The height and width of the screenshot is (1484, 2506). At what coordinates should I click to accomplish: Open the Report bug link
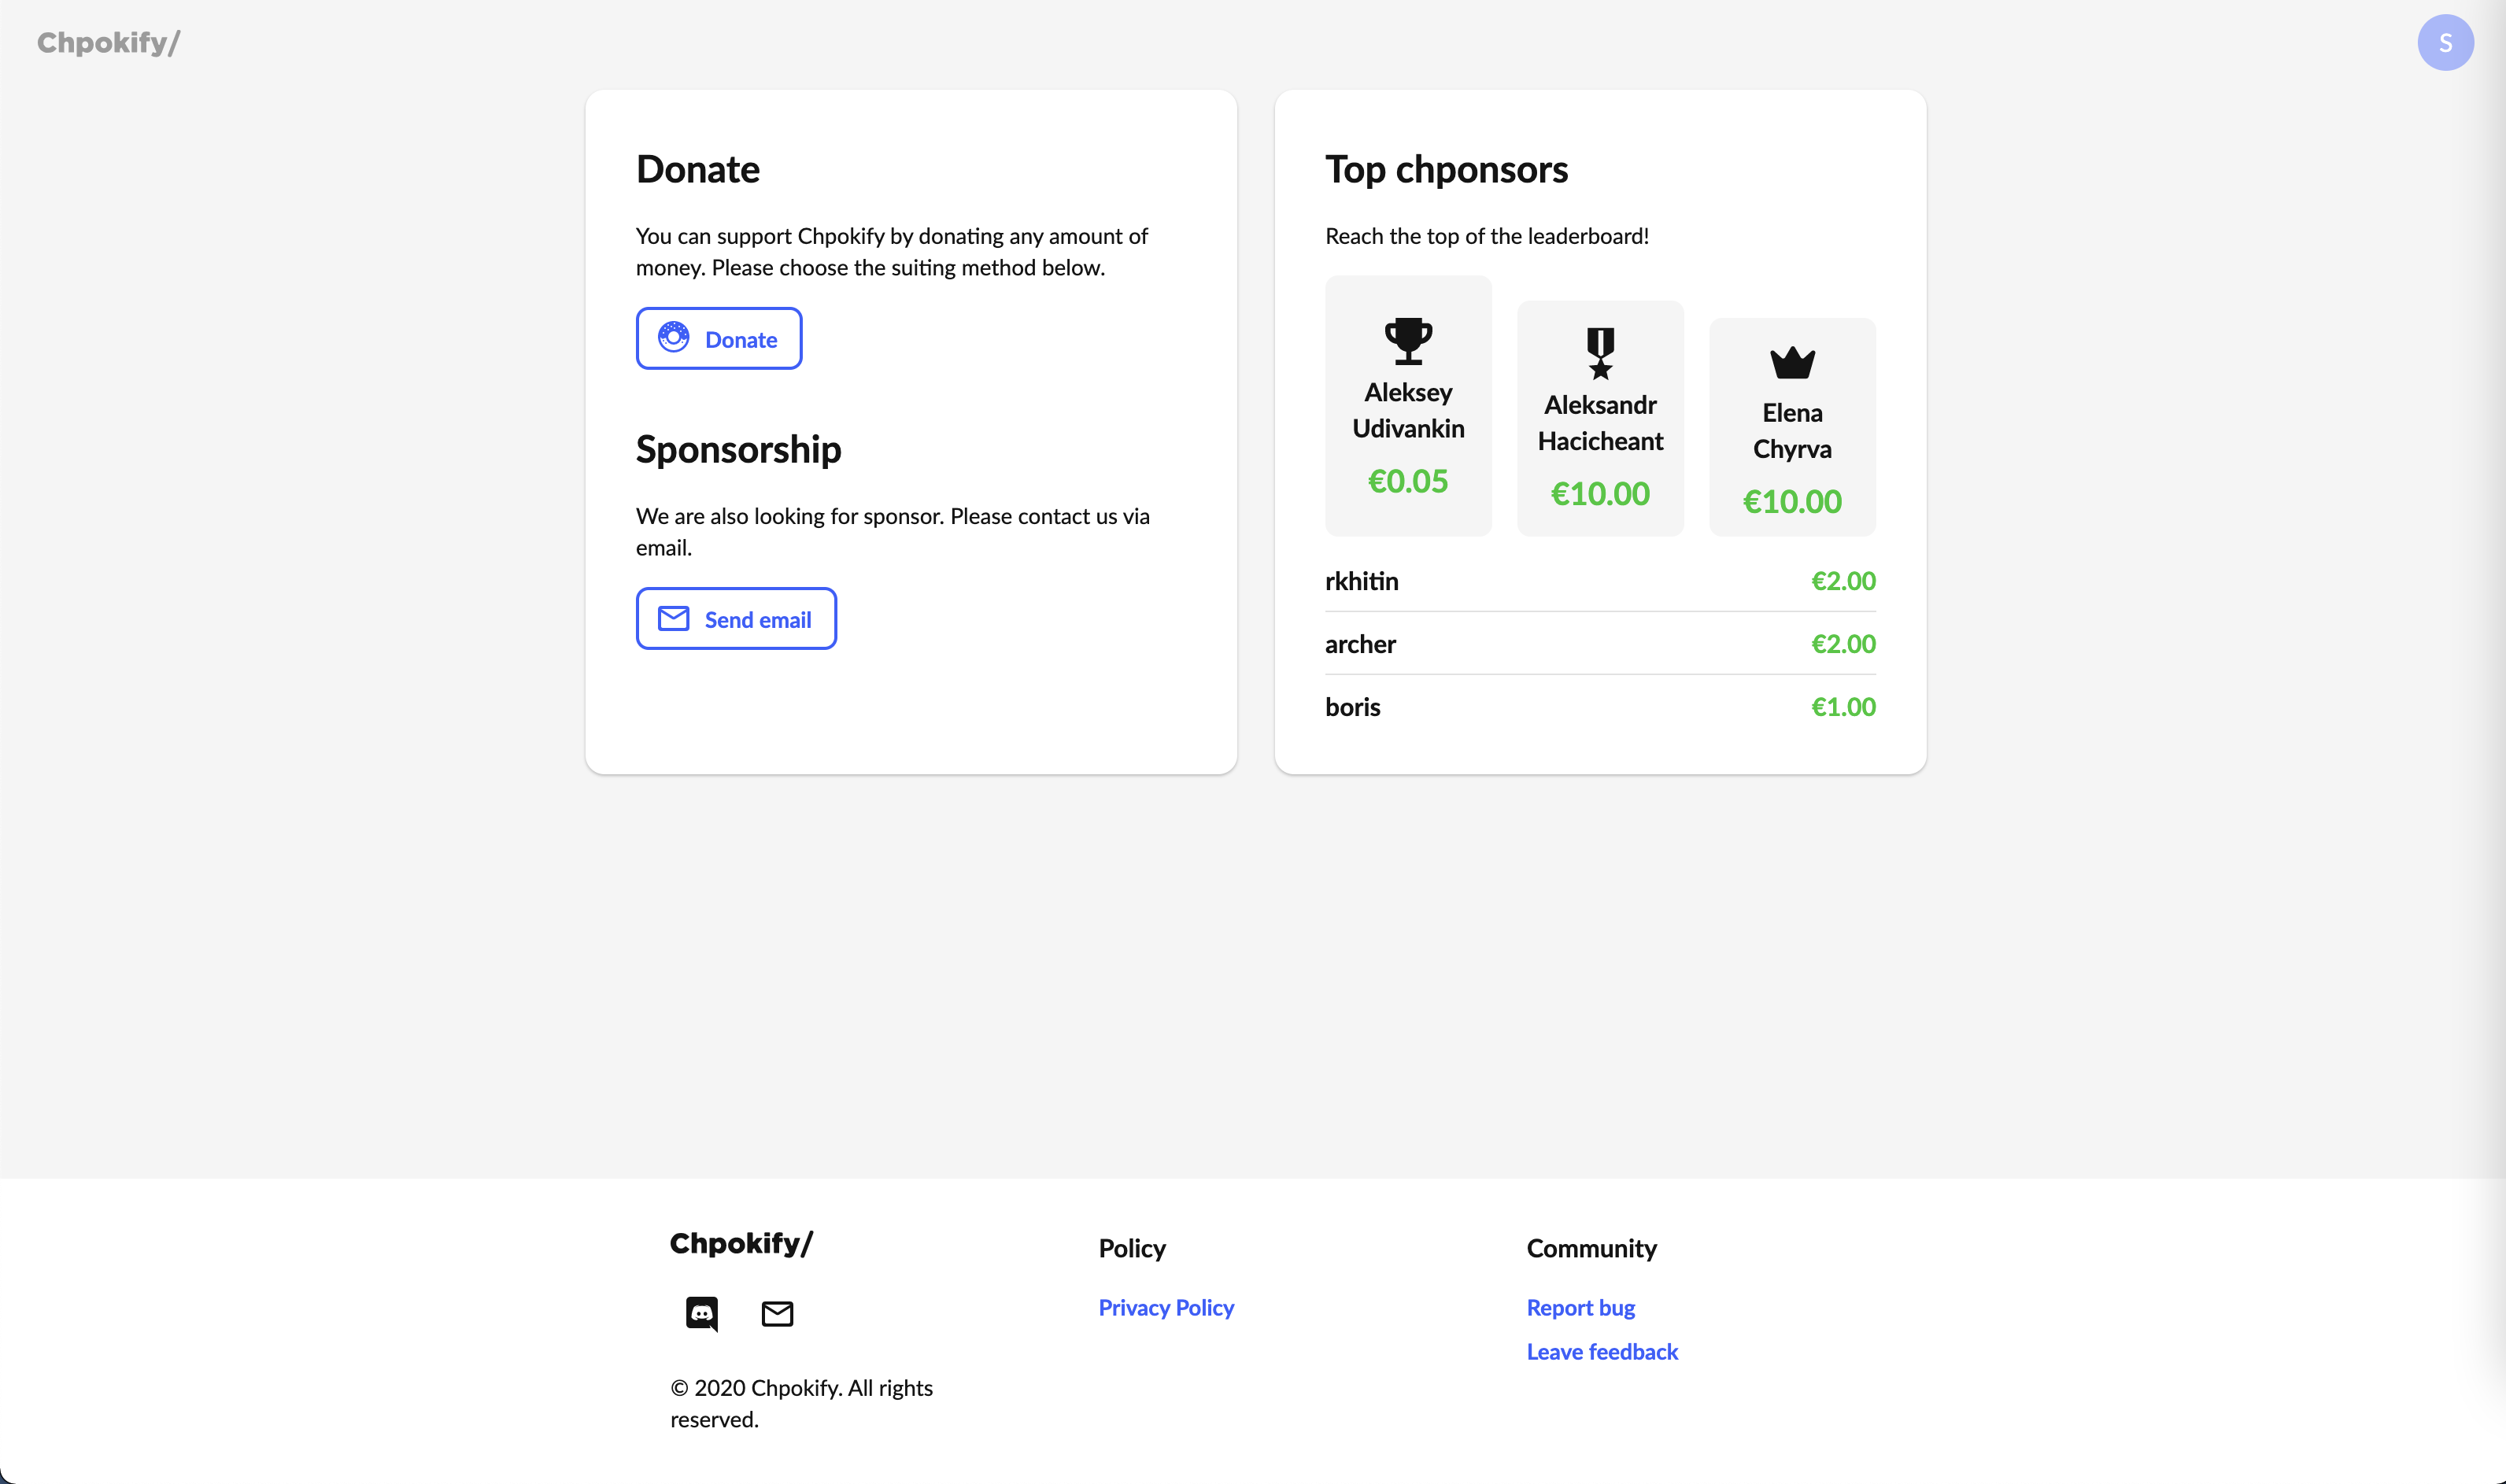tap(1580, 1308)
